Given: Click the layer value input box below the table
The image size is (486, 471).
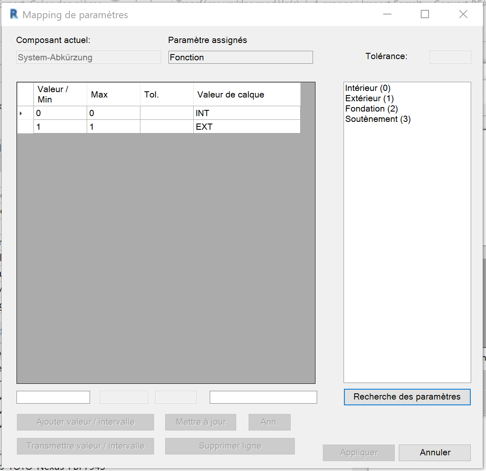Looking at the screenshot, I should point(263,397).
